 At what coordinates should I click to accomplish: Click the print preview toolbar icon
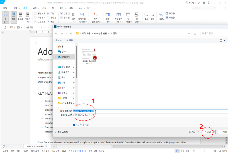click(x=32, y=27)
